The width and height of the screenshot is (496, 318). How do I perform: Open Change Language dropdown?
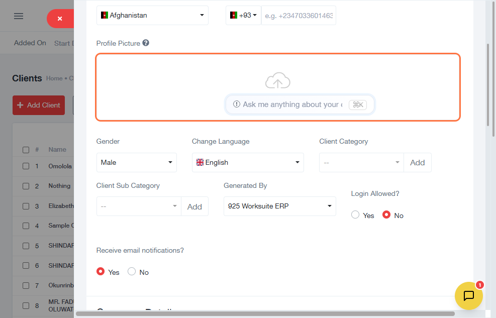click(248, 163)
